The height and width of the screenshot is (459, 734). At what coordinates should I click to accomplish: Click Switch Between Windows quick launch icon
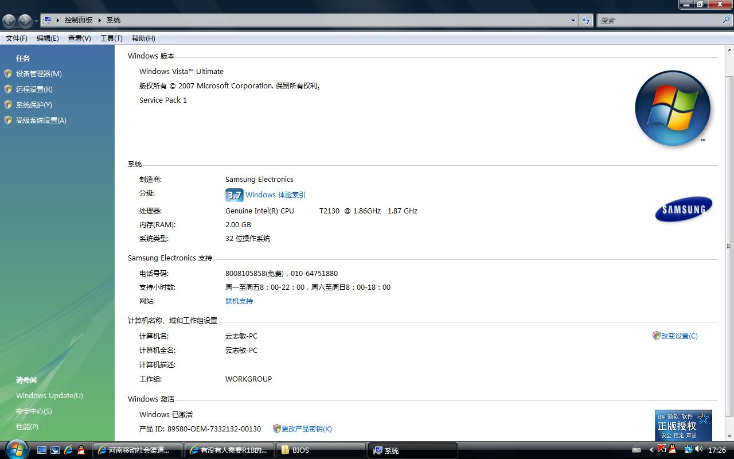click(55, 450)
